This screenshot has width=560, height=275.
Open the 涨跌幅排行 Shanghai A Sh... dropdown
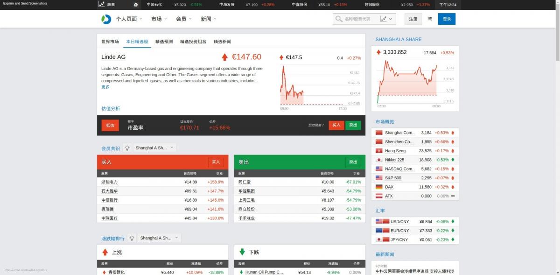[x=159, y=238]
